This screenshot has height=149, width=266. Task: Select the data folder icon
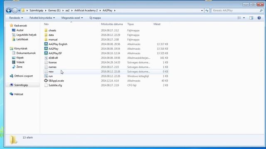click(x=46, y=35)
